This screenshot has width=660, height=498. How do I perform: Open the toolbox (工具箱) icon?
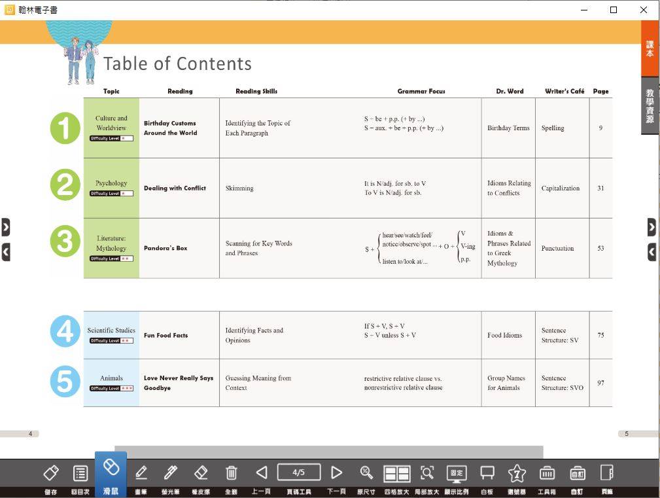click(x=547, y=473)
